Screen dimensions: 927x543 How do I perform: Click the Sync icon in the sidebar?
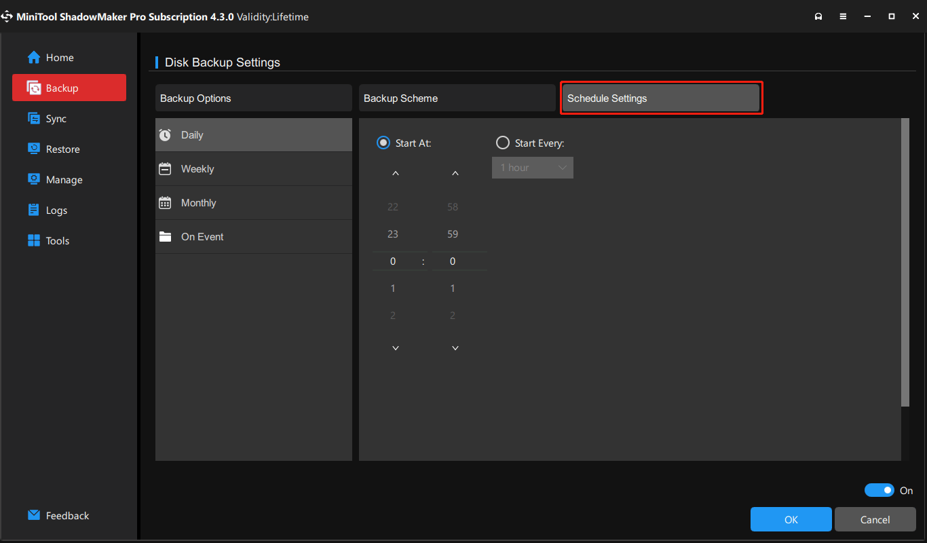tap(34, 119)
